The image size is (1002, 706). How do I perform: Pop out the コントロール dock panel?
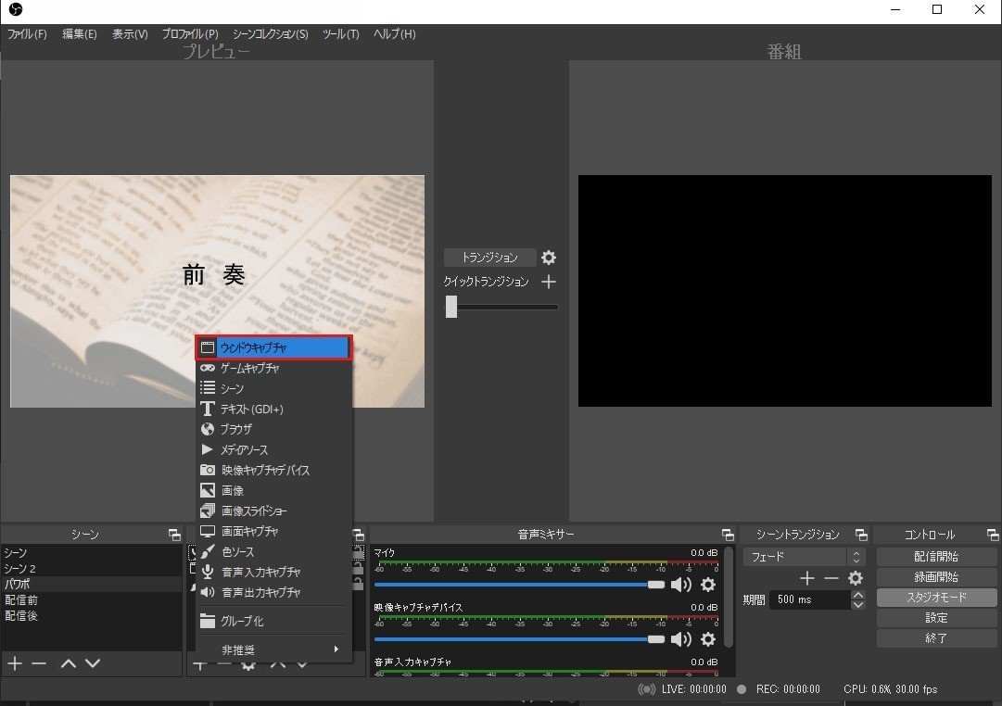point(993,535)
